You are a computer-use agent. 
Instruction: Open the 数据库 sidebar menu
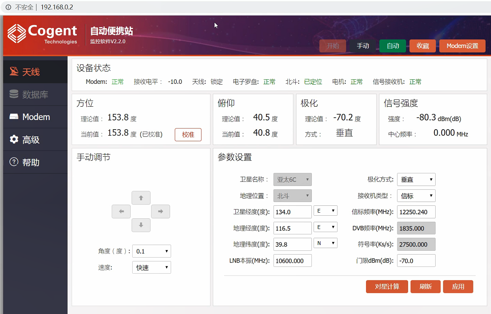click(35, 94)
